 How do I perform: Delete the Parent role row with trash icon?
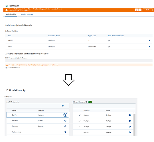150,40
